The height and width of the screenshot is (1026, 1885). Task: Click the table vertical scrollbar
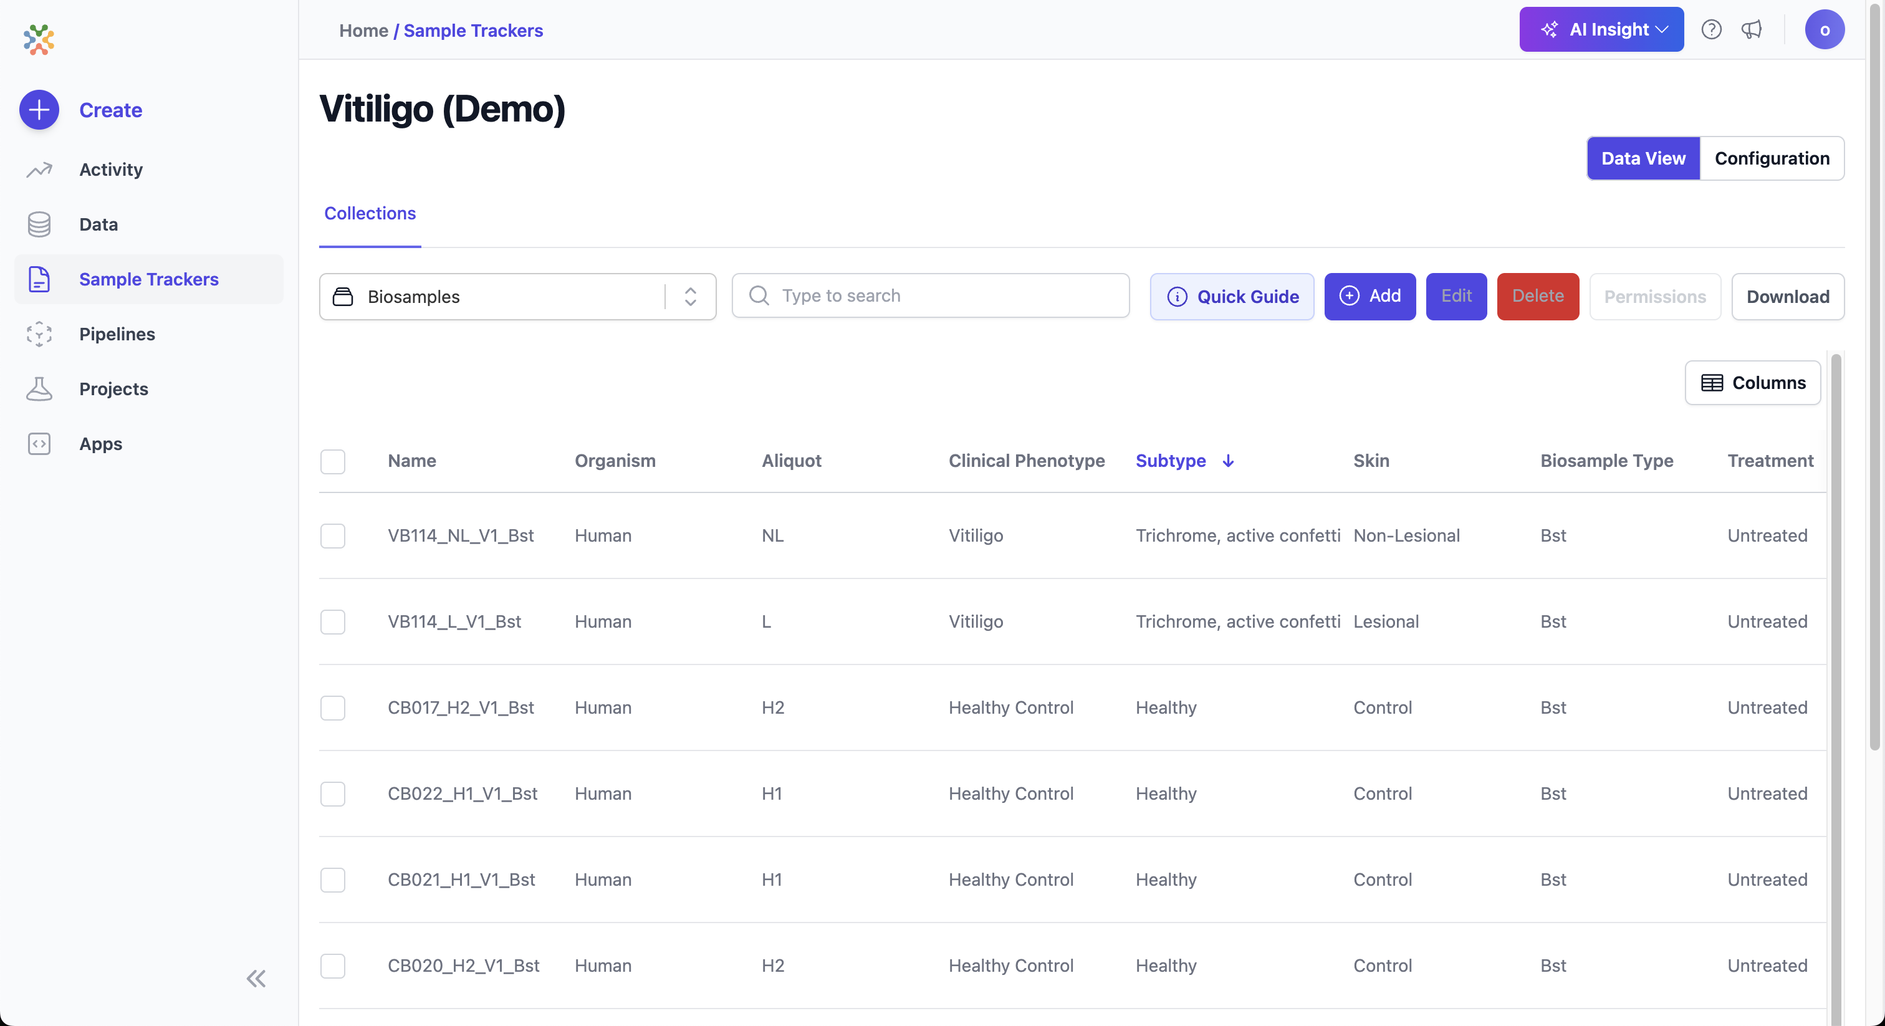click(x=1835, y=688)
